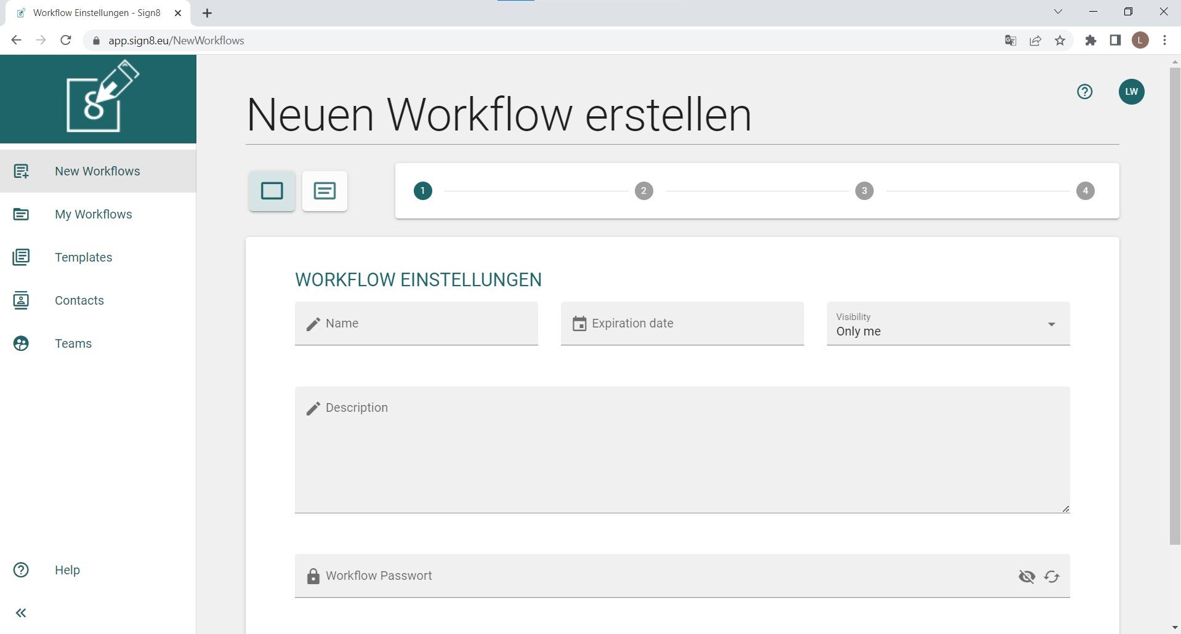1181x634 pixels.
Task: Open a new browser tab
Action: pyautogui.click(x=208, y=13)
